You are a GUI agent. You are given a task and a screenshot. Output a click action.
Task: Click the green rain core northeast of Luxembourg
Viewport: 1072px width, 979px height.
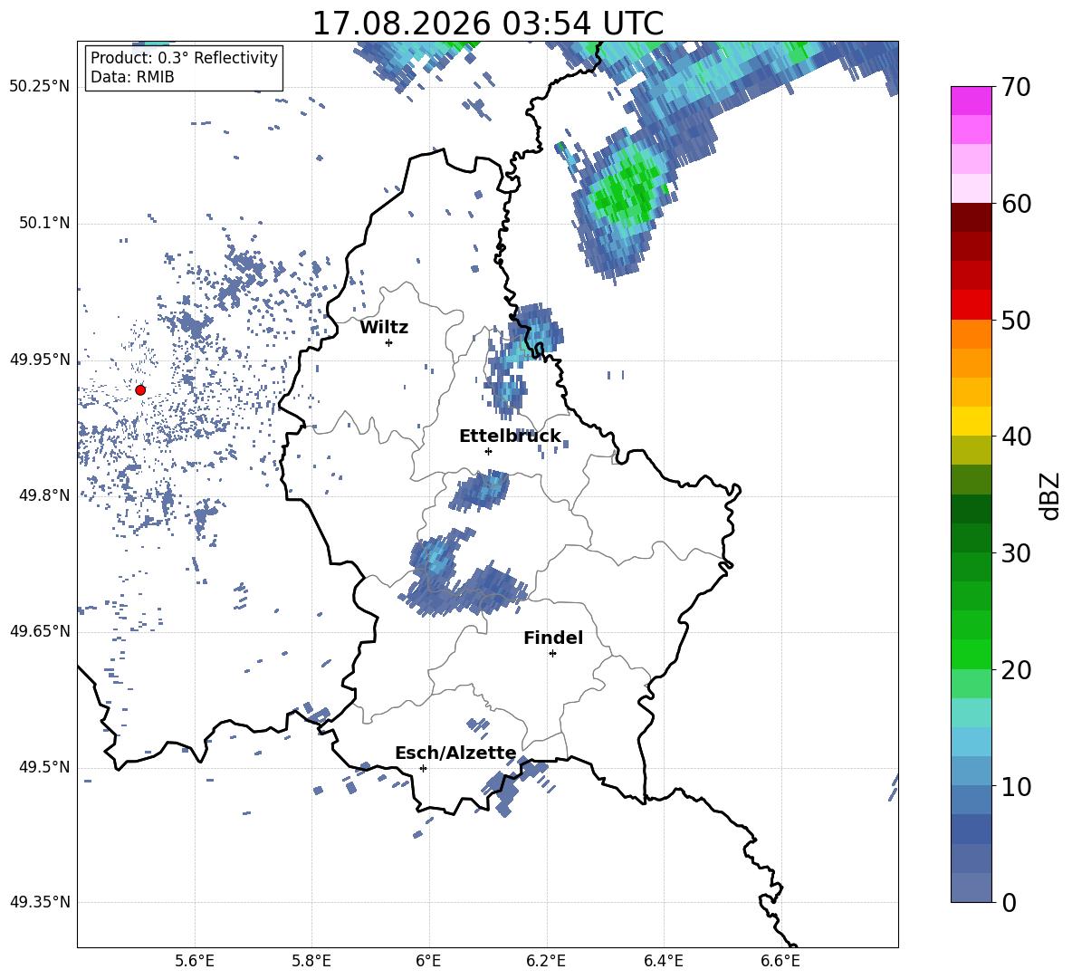[622, 198]
